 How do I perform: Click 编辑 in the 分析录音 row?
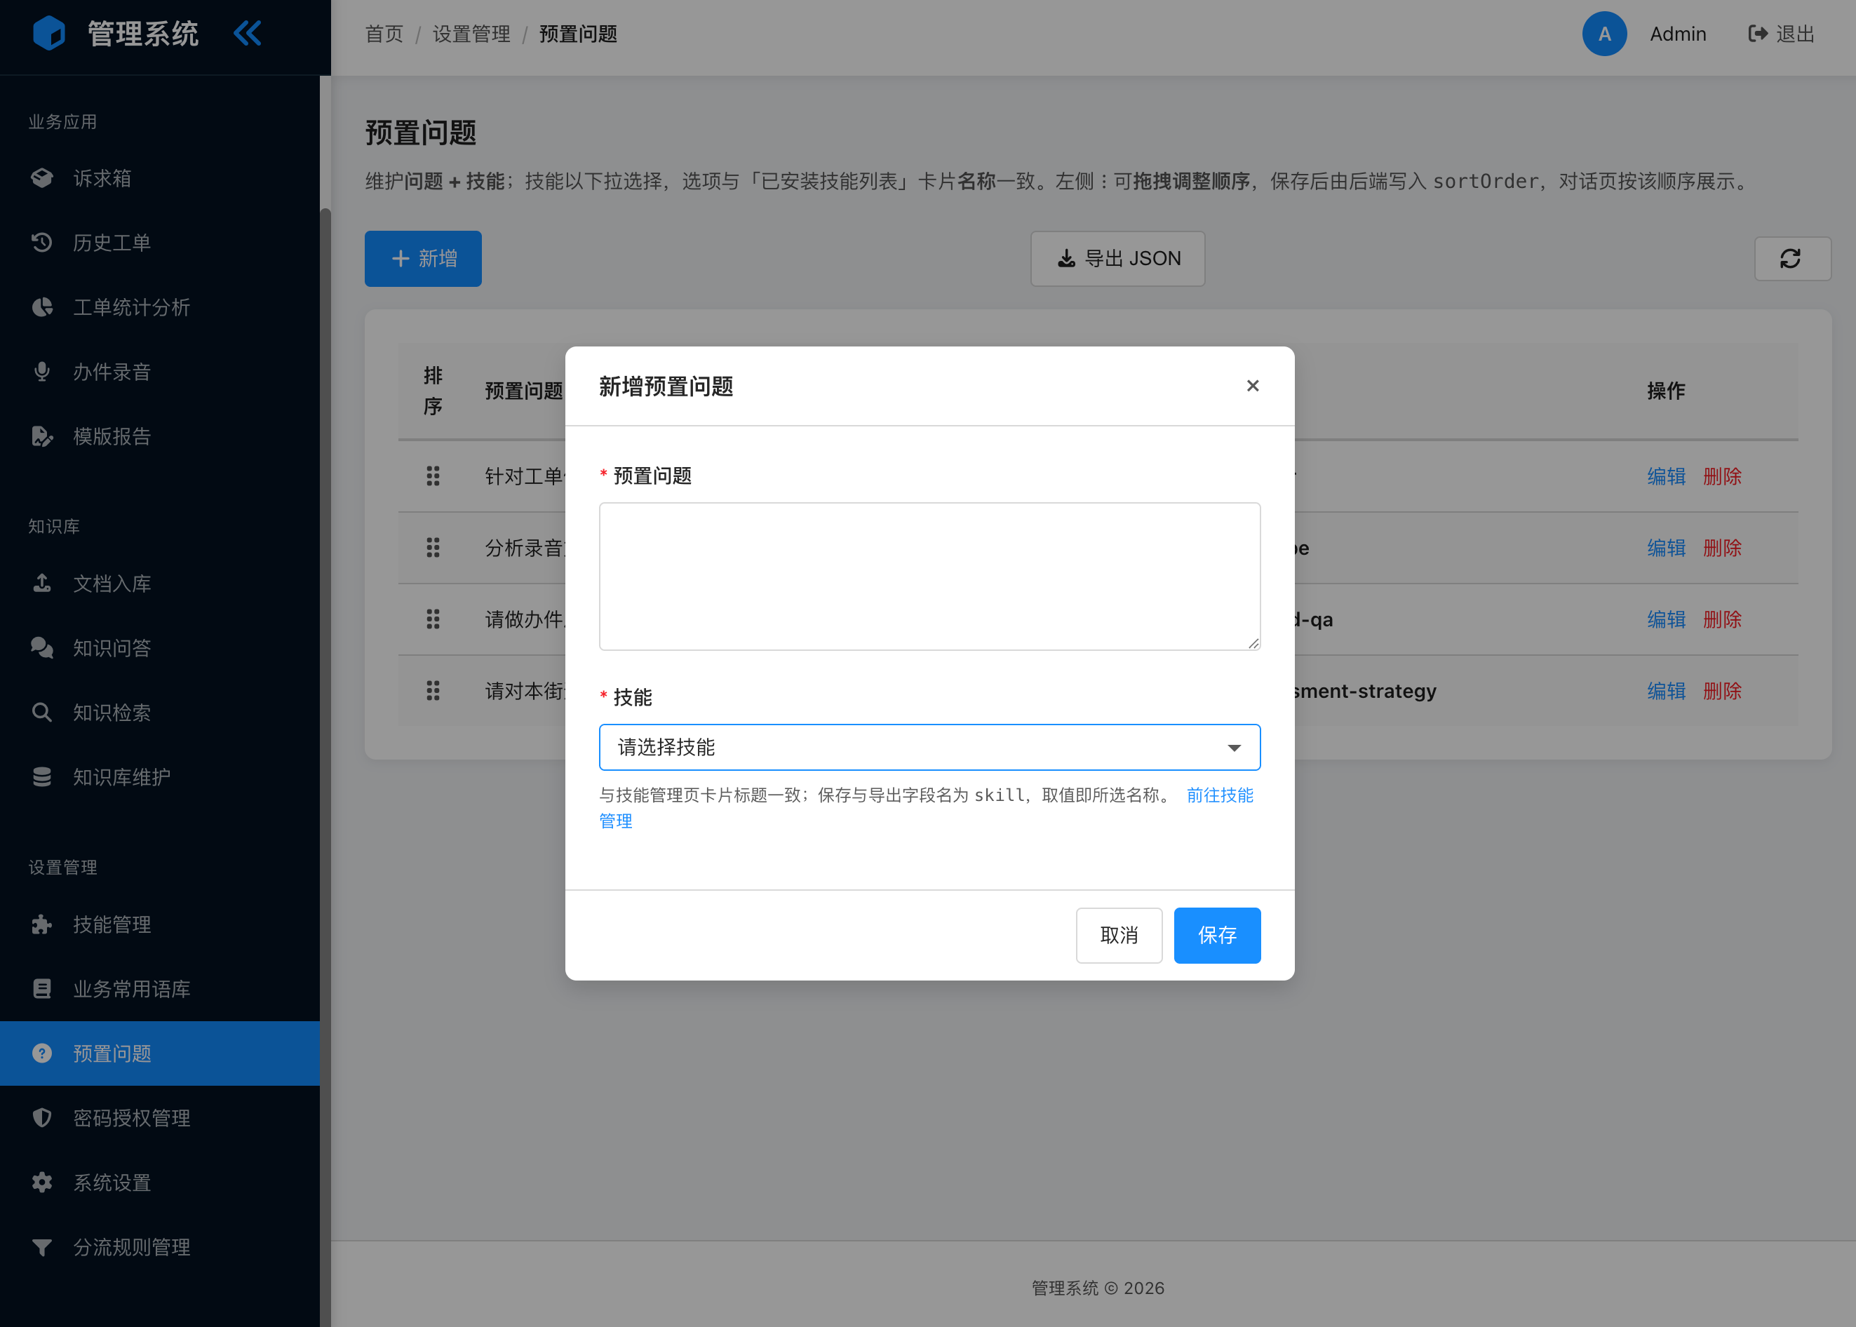(x=1667, y=548)
